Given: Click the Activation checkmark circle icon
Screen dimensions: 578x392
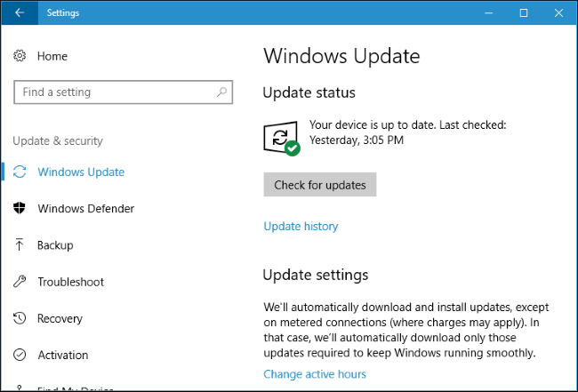Looking at the screenshot, I should pyautogui.click(x=20, y=355).
